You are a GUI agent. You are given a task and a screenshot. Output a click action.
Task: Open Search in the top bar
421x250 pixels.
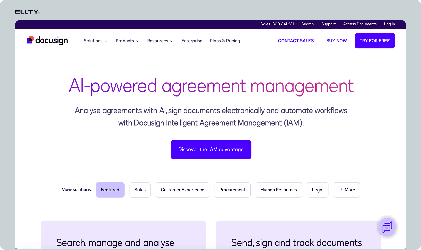pos(308,24)
